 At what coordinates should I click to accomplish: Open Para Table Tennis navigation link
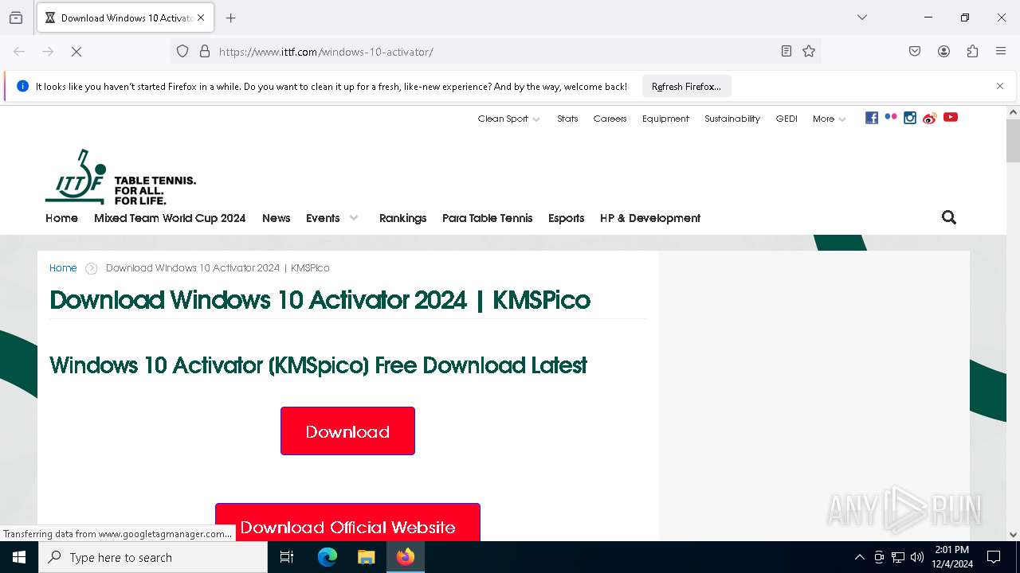[x=487, y=218]
